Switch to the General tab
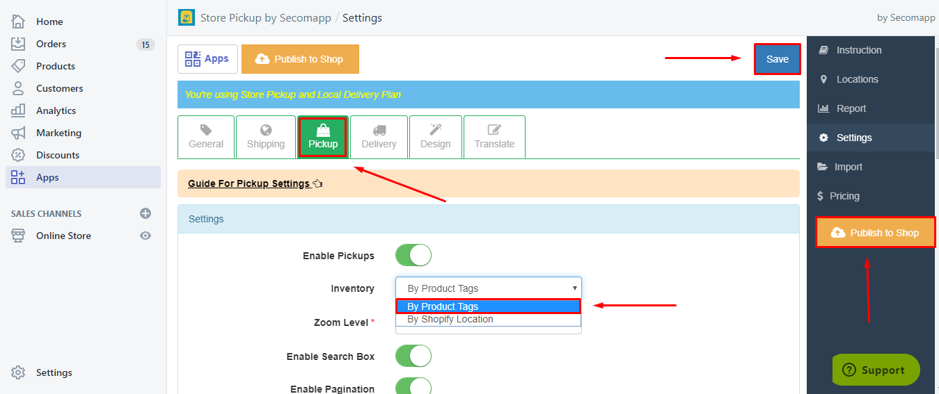Screen dimensions: 939x394 (206, 137)
